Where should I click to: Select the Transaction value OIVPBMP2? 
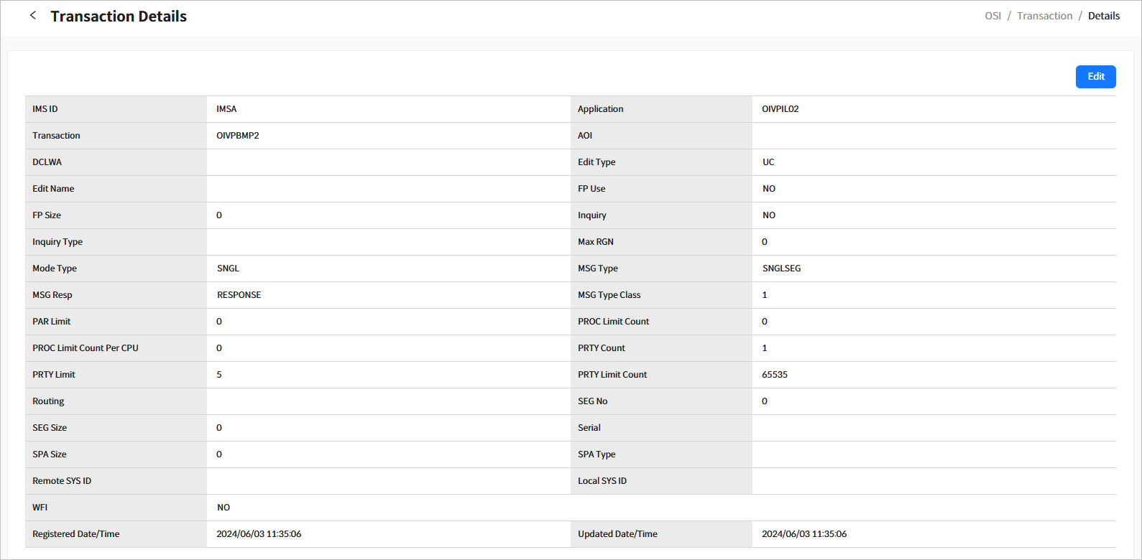(238, 136)
